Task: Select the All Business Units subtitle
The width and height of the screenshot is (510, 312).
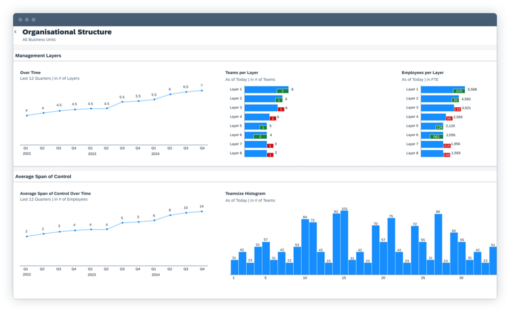Action: click(x=39, y=40)
